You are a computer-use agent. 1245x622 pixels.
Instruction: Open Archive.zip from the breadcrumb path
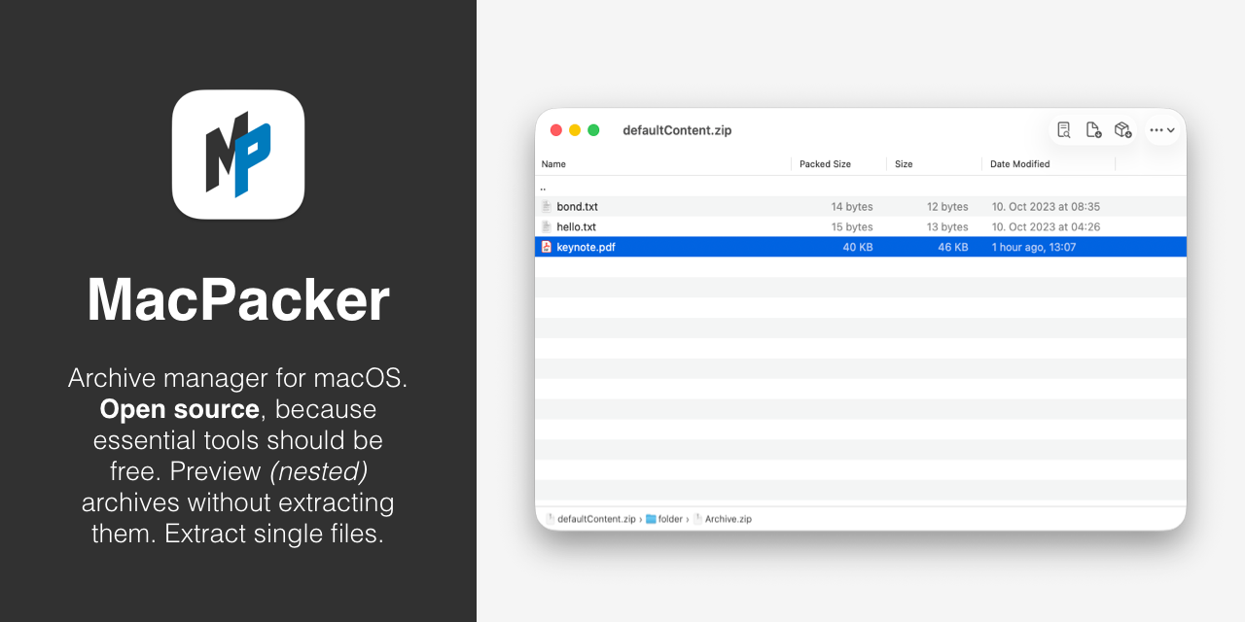[x=728, y=518]
